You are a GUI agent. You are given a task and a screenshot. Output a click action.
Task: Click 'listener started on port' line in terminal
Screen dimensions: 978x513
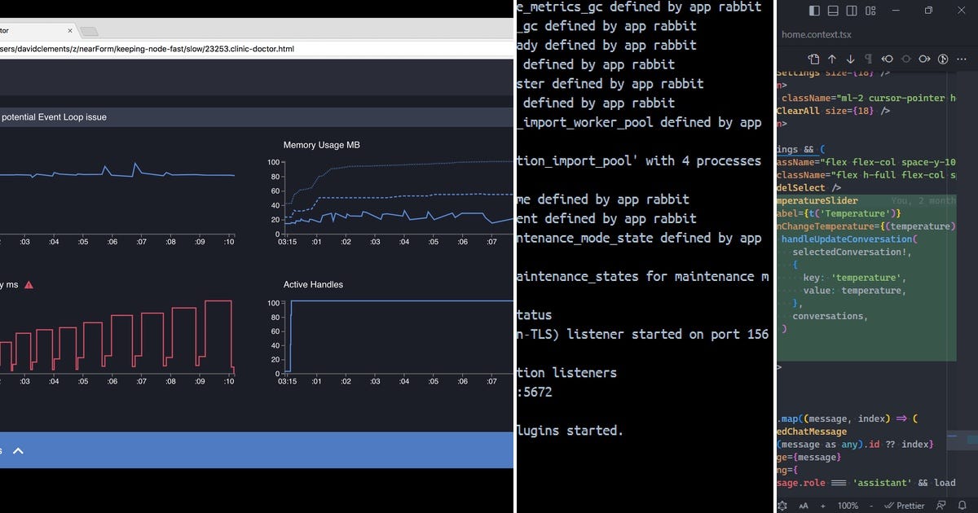644,334
